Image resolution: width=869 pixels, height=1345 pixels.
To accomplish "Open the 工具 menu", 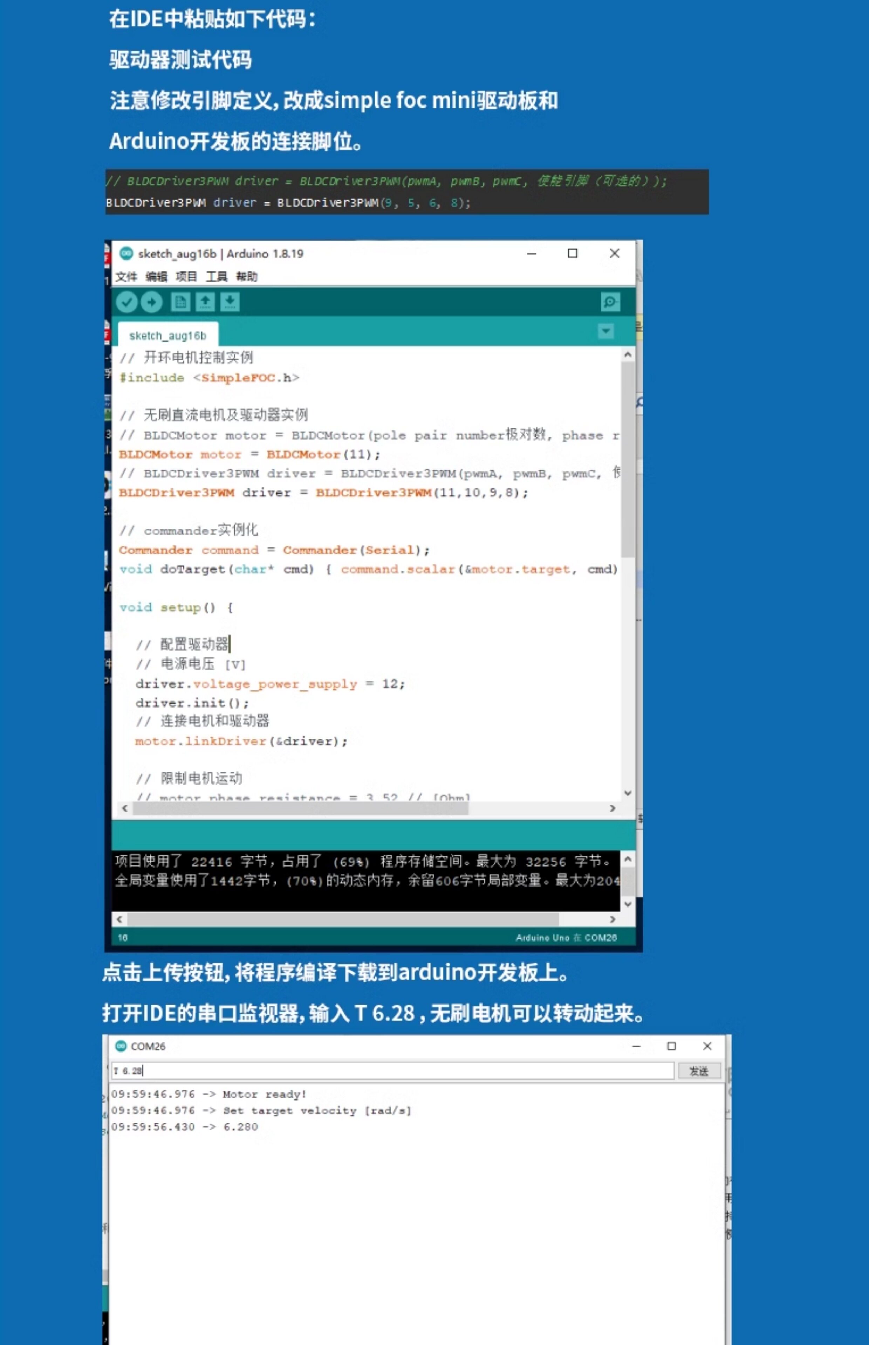I will [x=216, y=276].
